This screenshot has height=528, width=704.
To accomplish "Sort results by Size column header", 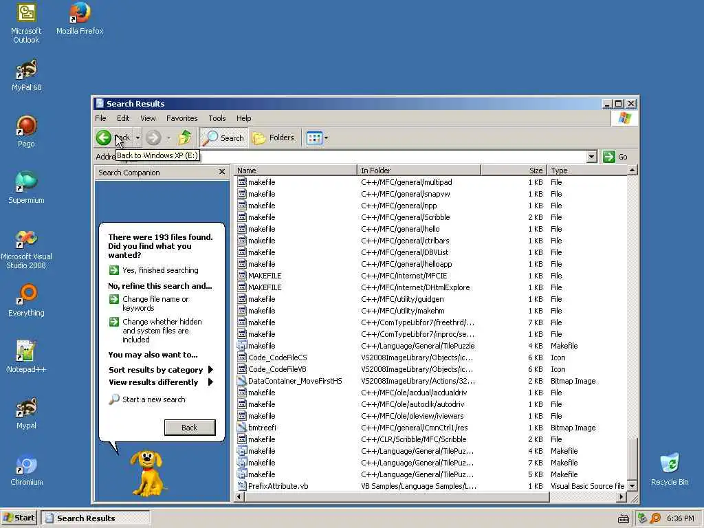I will pos(514,170).
